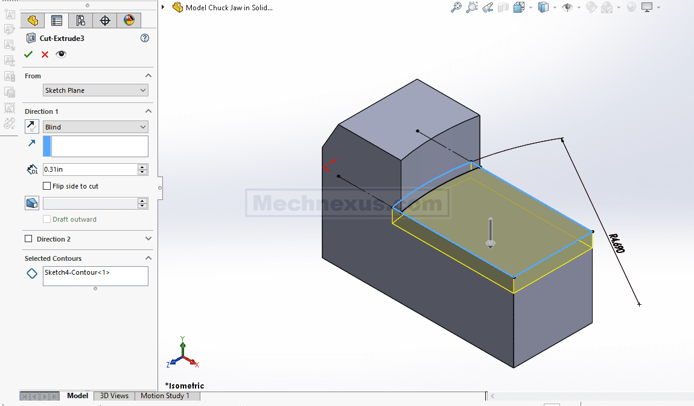Cancel the cut with the red X
Viewport: 694px width, 406px height.
tap(45, 54)
